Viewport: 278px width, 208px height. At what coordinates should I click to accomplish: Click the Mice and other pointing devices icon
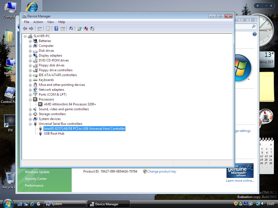click(35, 85)
